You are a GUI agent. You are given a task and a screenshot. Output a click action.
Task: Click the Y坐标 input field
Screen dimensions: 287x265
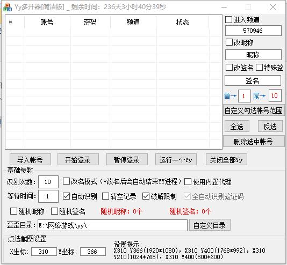click(93, 252)
